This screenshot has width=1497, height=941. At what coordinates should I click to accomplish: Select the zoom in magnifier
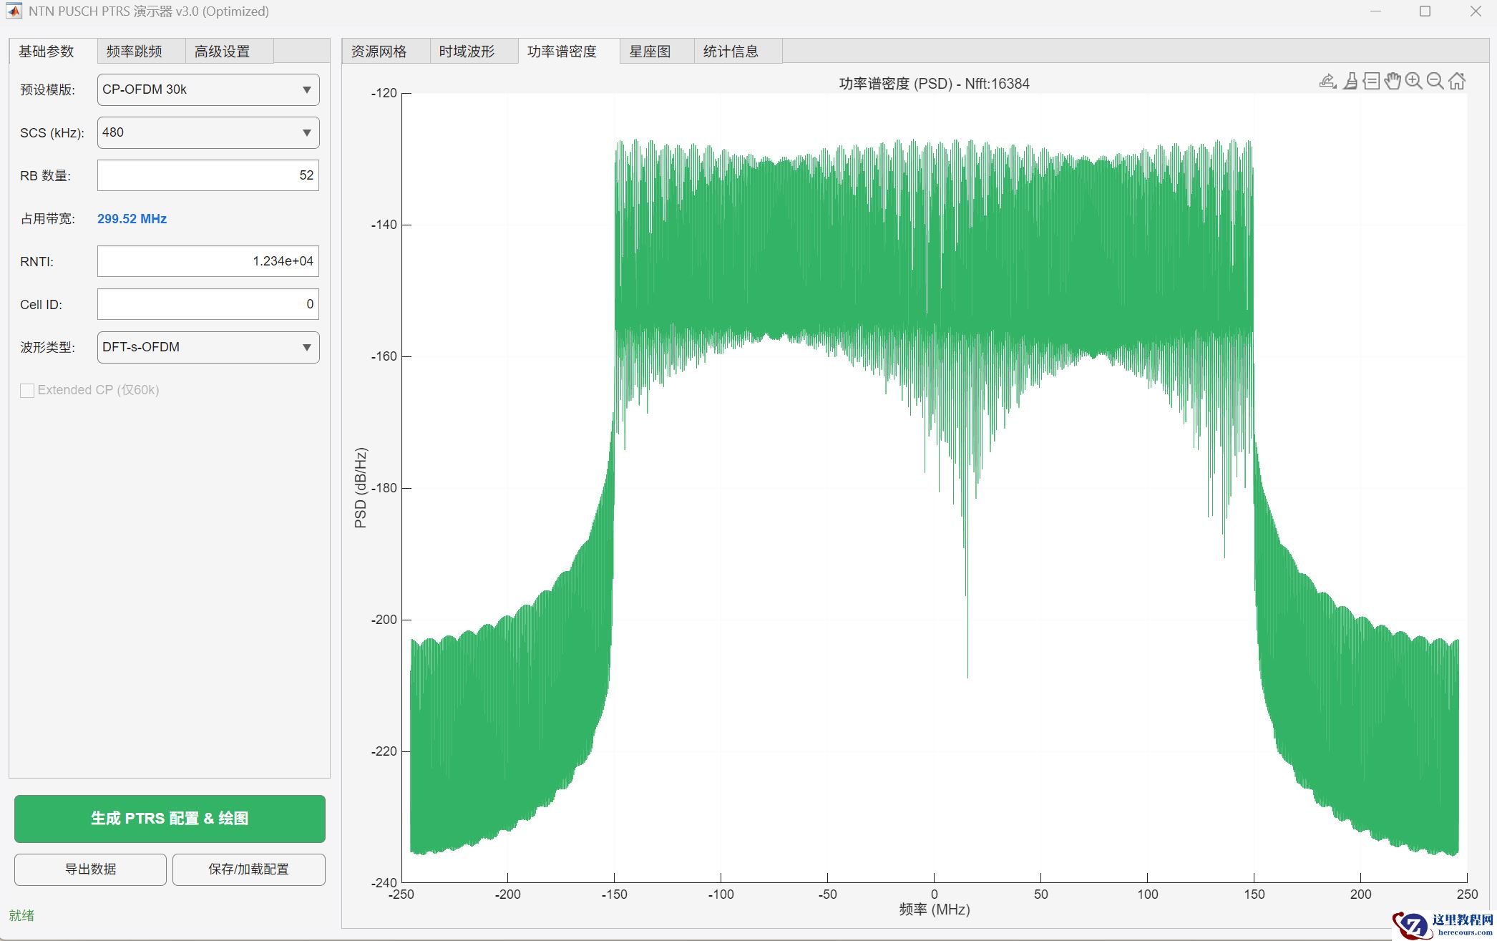1413,81
